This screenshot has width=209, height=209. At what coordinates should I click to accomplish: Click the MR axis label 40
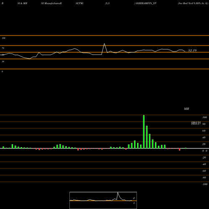(x=204, y=138)
